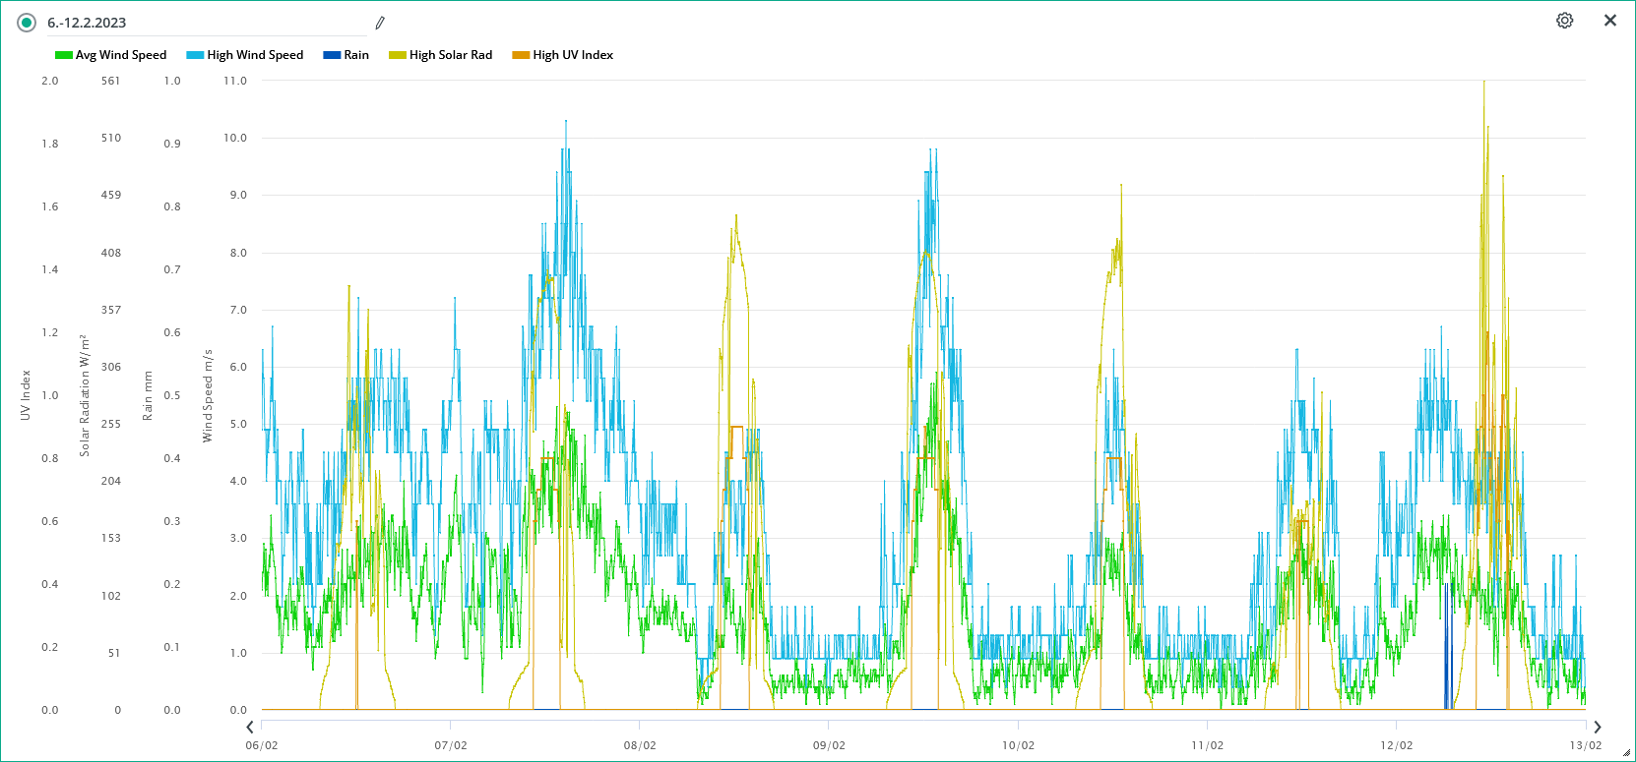Open chart settings gear
The height and width of the screenshot is (762, 1636).
click(x=1564, y=21)
